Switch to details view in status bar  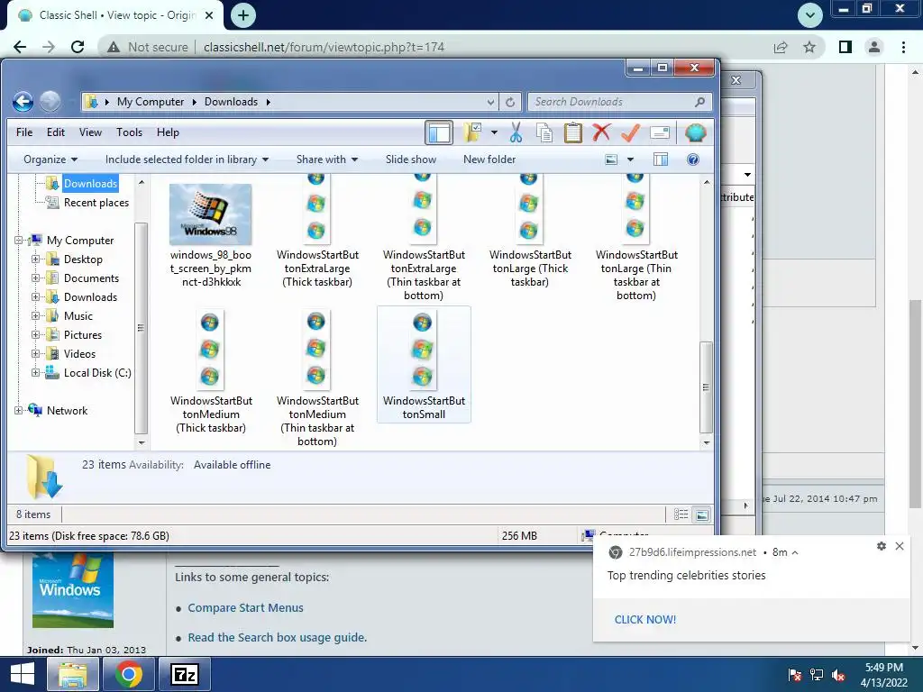(x=681, y=514)
